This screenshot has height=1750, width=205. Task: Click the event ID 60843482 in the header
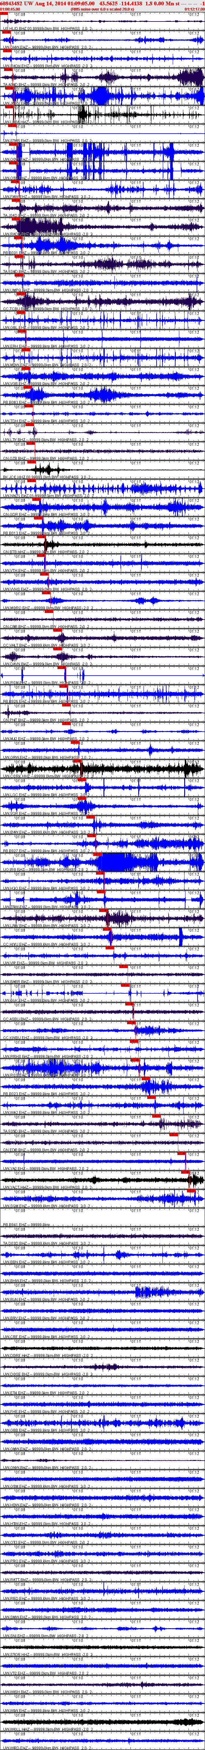pos(12,3)
